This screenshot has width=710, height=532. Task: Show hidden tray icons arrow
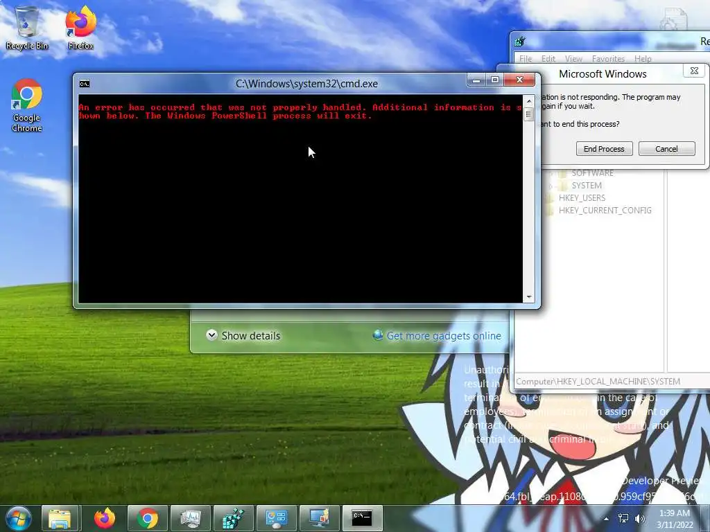click(606, 518)
